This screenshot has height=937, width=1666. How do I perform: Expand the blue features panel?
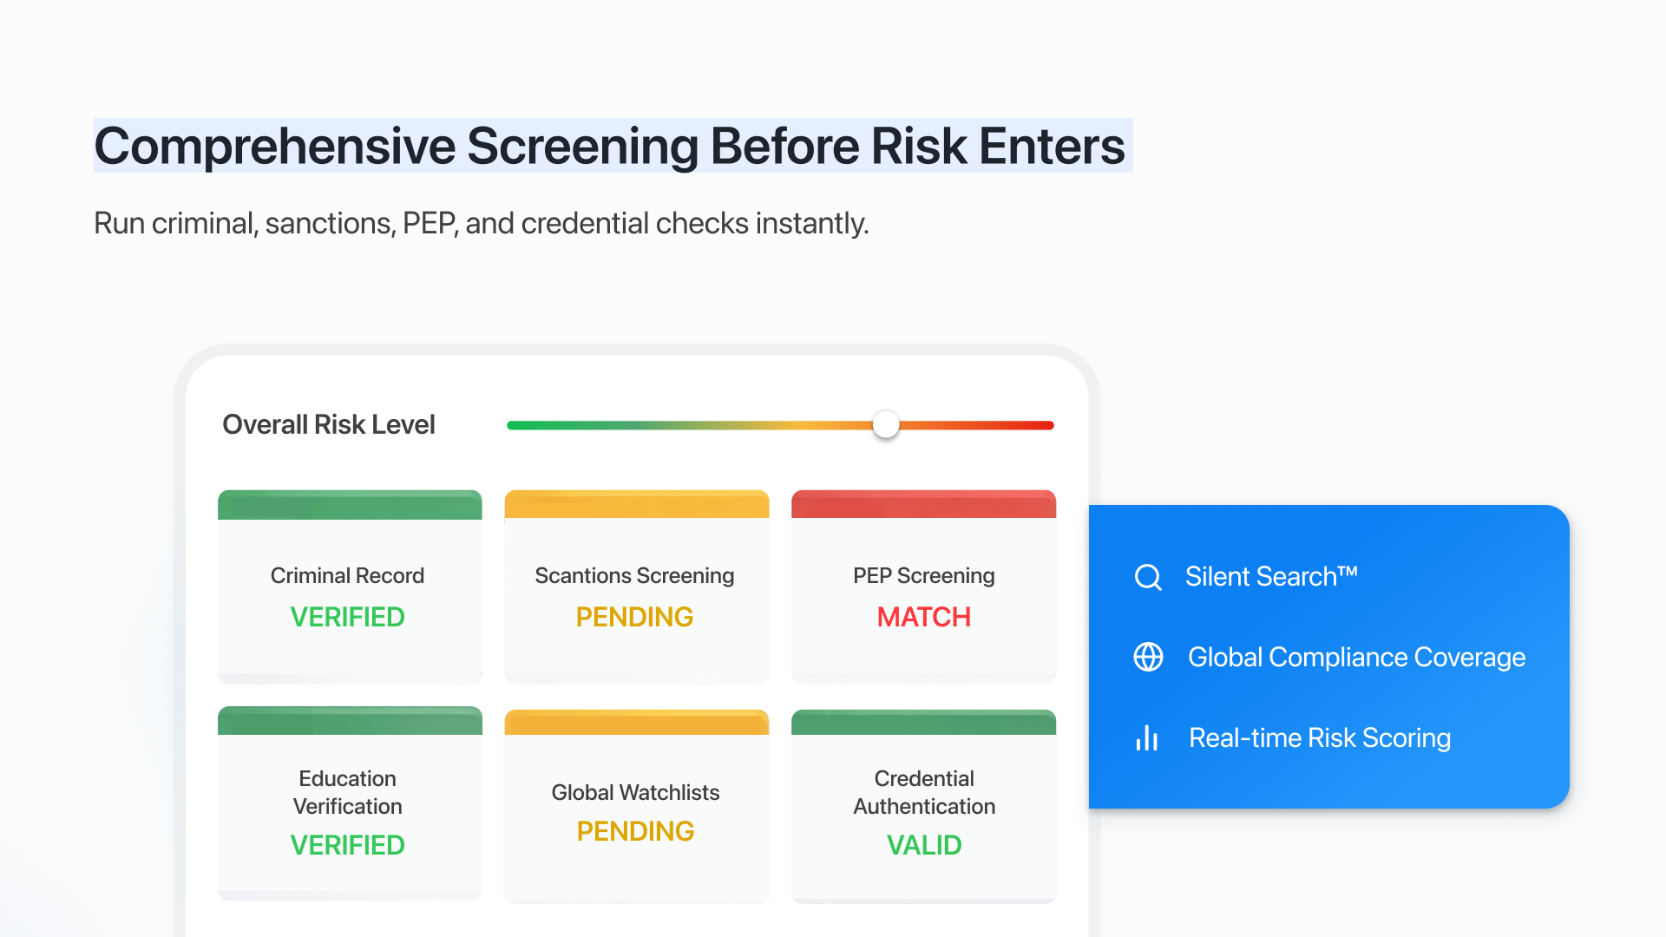point(1328,658)
